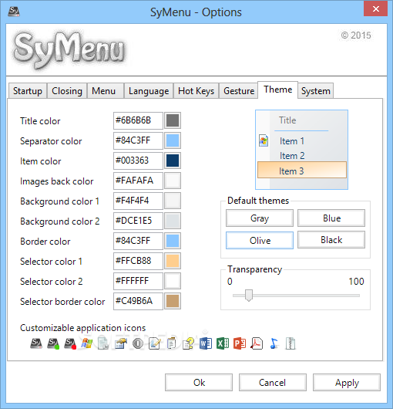The height and width of the screenshot is (409, 393).
Task: Click Item 3 in the theme preview
Action: (x=302, y=170)
